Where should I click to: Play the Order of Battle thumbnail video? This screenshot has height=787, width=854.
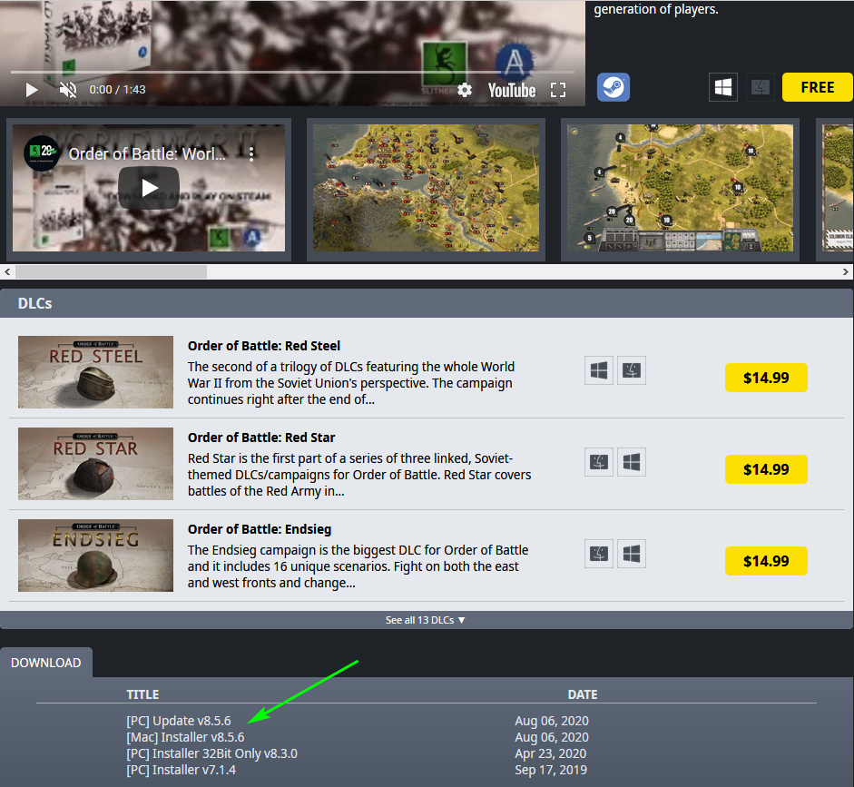(149, 188)
